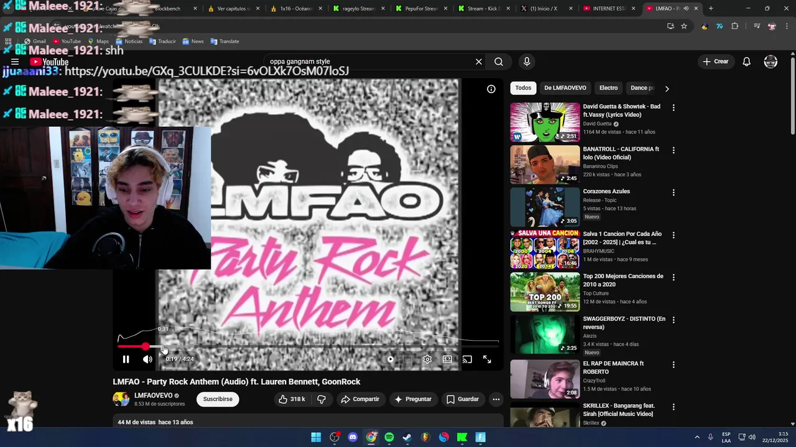This screenshot has height=447, width=796.
Task: Open the 'Top 200' video thumbnail
Action: point(545,292)
